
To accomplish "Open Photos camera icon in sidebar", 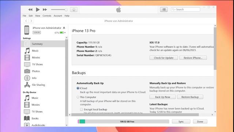I will [27, 71].
